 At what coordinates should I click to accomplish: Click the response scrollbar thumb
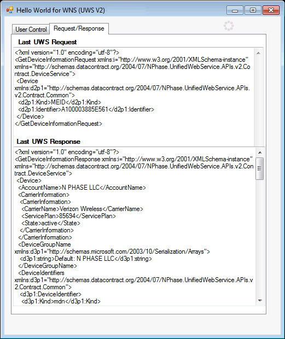(260, 168)
